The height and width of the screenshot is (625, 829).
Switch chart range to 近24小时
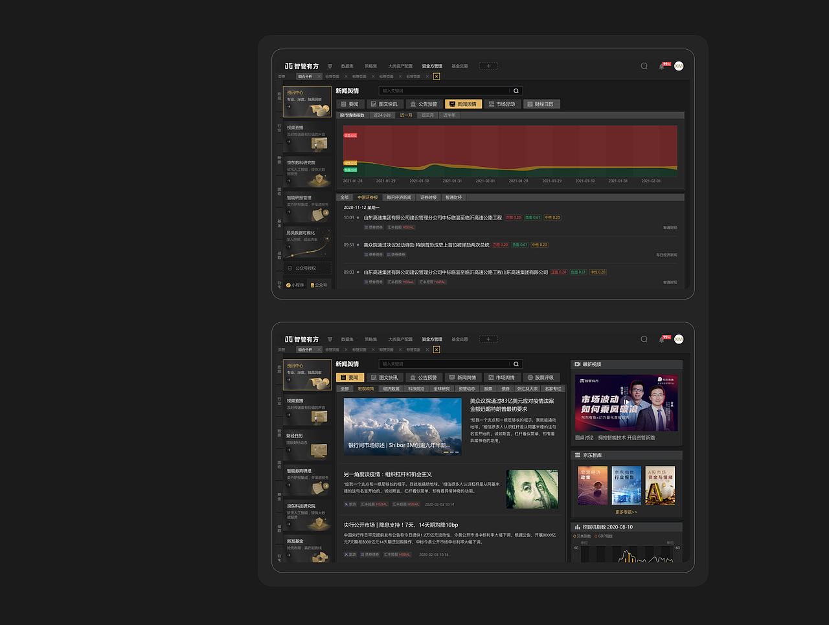pos(382,115)
